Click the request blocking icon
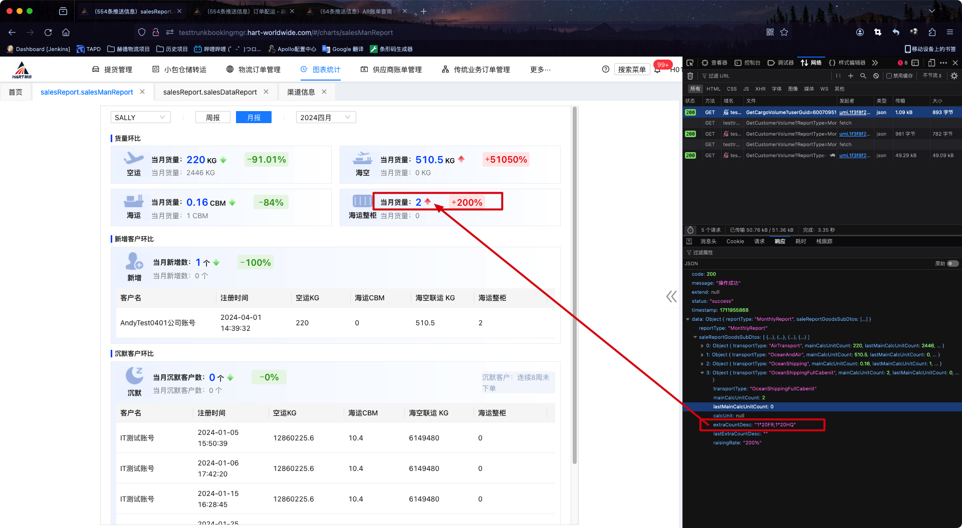Viewport: 962px width, 528px height. [x=876, y=76]
